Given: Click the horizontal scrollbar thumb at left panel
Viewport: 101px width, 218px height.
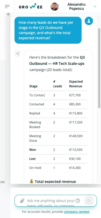Looking at the screenshot, I should [x=3, y=182].
